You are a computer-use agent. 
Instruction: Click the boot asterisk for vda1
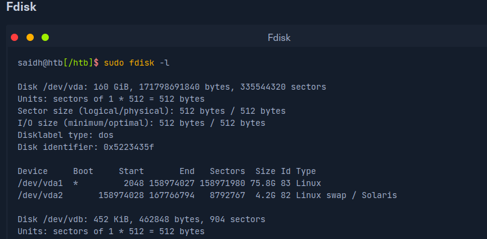click(75, 184)
